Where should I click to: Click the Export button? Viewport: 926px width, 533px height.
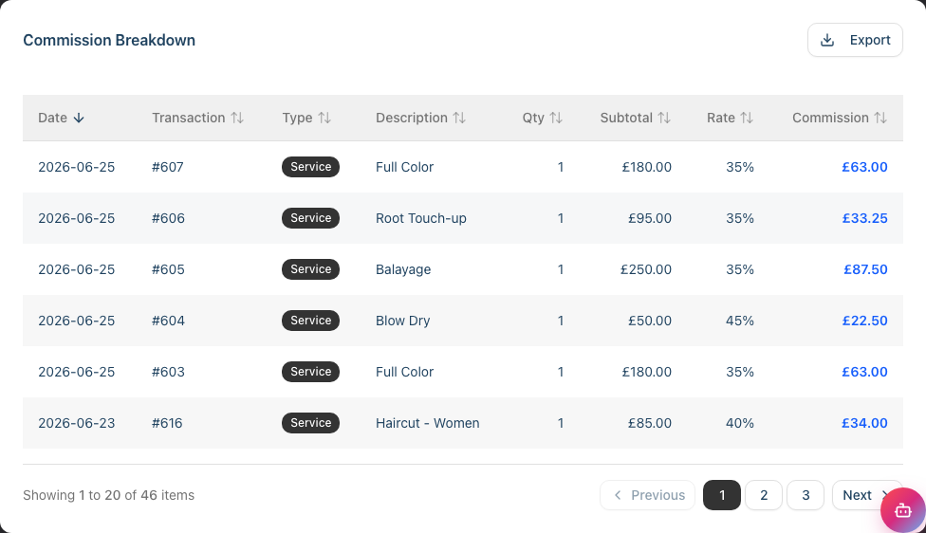[855, 40]
